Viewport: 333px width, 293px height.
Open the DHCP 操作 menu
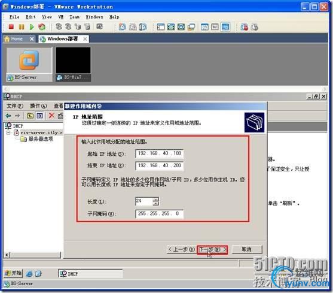click(x=38, y=105)
